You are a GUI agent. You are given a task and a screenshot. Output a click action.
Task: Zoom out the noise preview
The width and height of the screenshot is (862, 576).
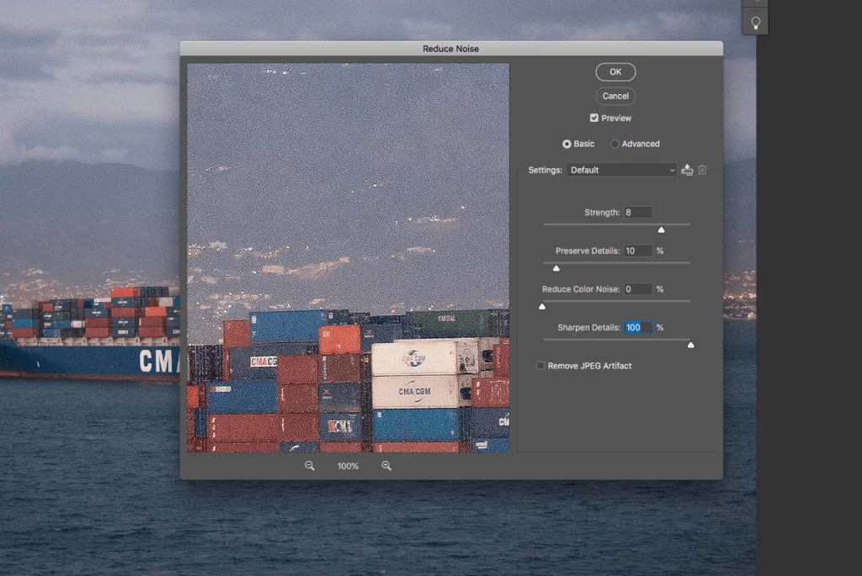click(310, 466)
